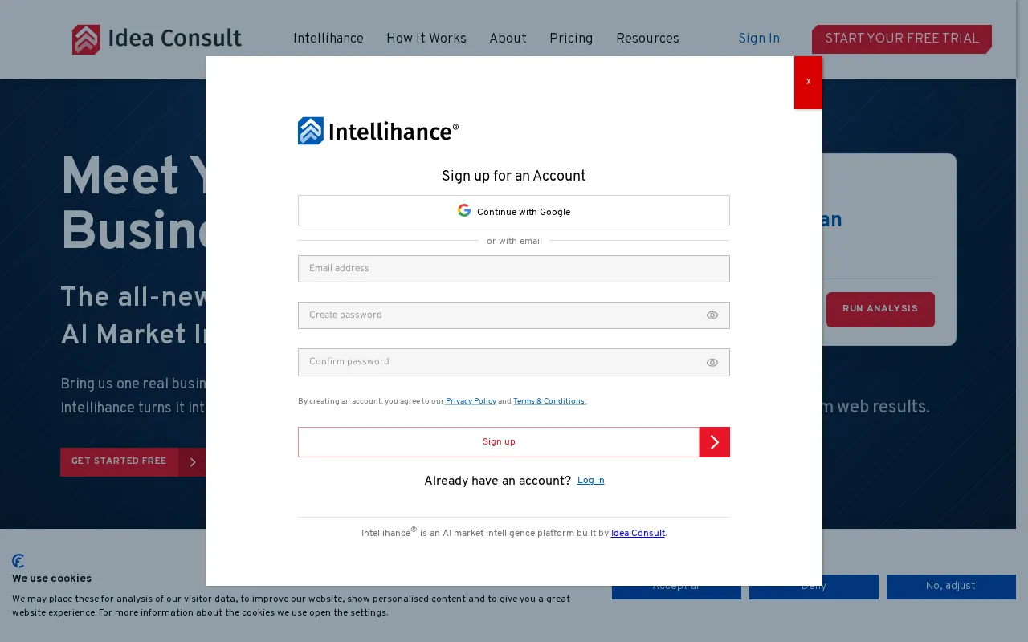Screen dimensions: 1028x642
Task: Open the Terms & Conditions link
Action: click(549, 401)
